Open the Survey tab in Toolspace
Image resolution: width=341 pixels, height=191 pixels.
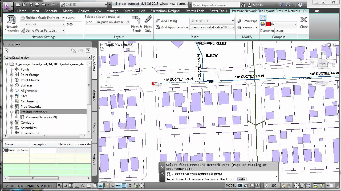tap(94, 127)
